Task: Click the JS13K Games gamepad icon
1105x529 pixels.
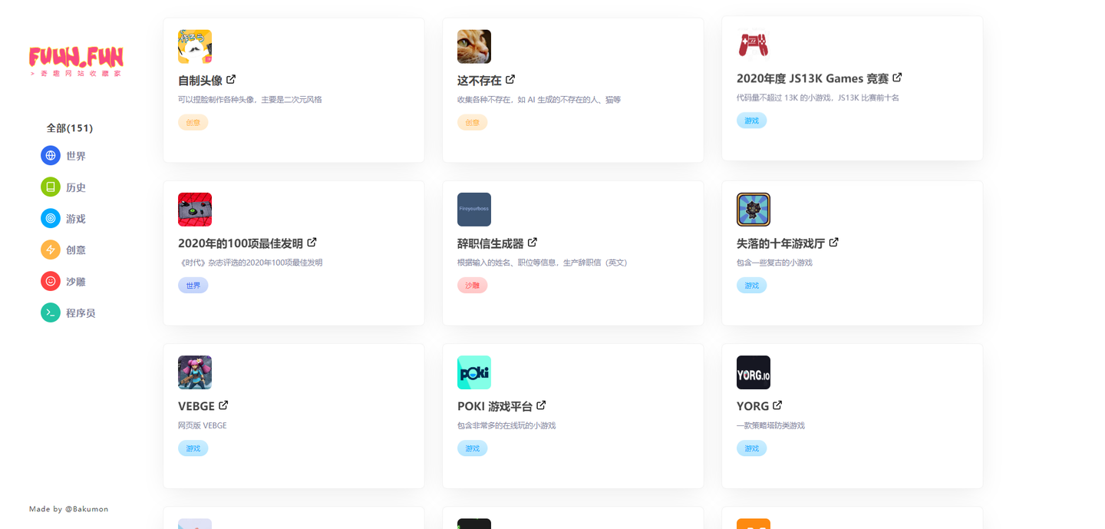Action: (754, 45)
